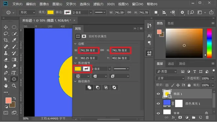Create a new layer
217x122 pixels.
tap(200, 117)
